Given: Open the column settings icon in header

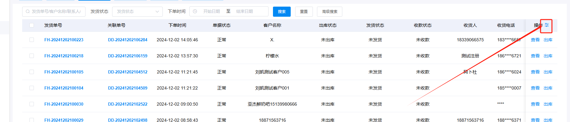Looking at the screenshot, I should point(547,25).
